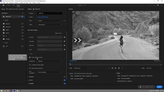Uncheck Aspect match source checkbox
164x92 pixels.
pyautogui.click(x=64, y=49)
